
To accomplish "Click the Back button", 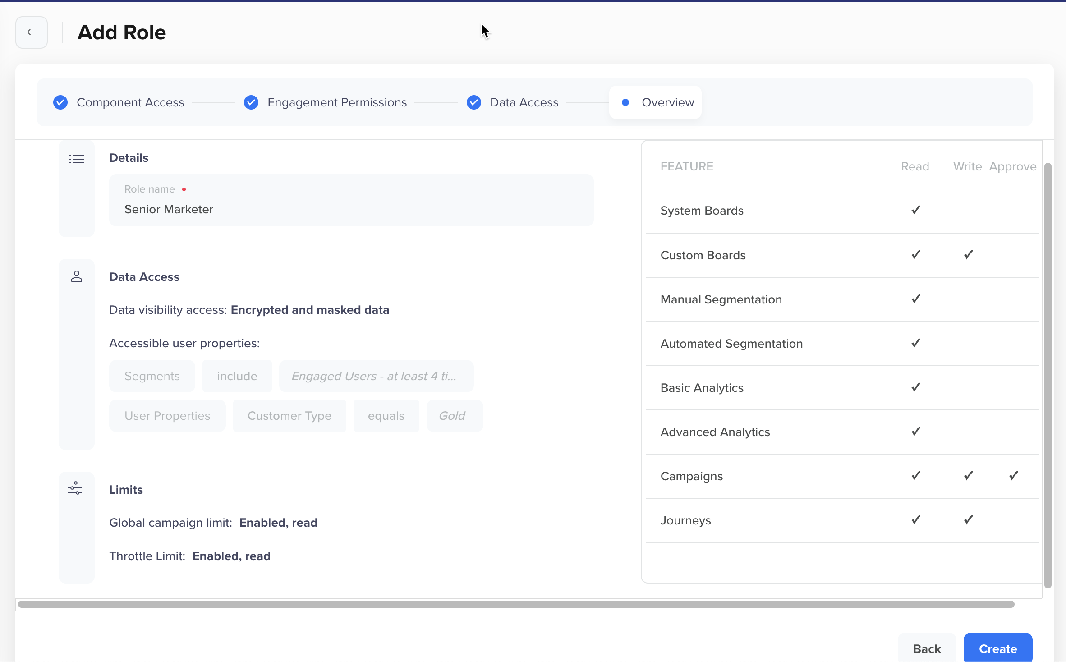I will pyautogui.click(x=927, y=648).
